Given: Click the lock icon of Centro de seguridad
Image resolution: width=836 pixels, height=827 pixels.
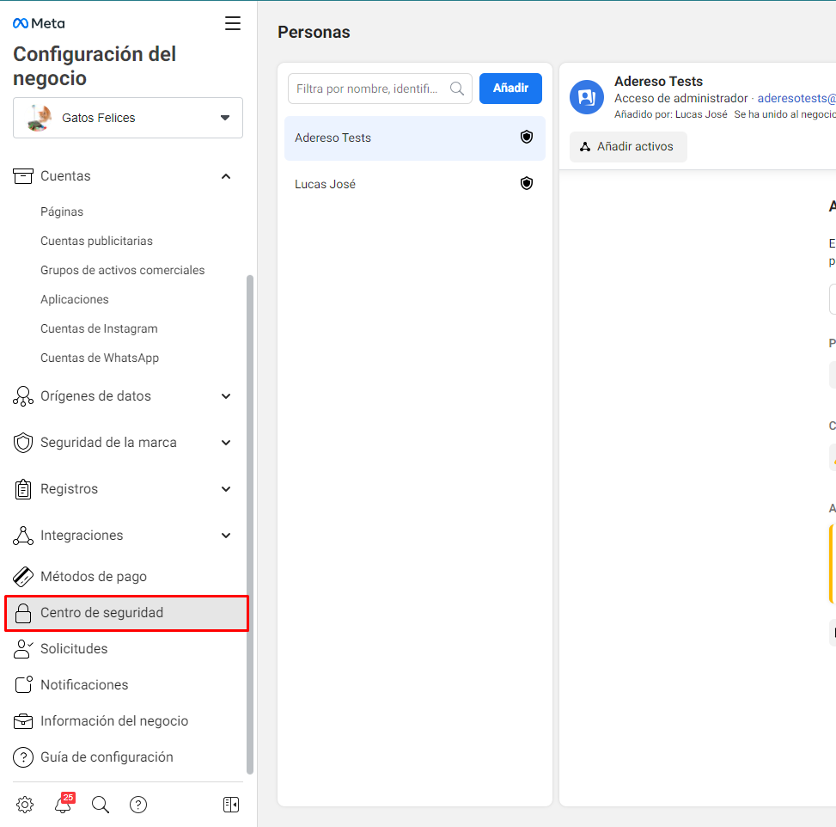Looking at the screenshot, I should 23,614.
